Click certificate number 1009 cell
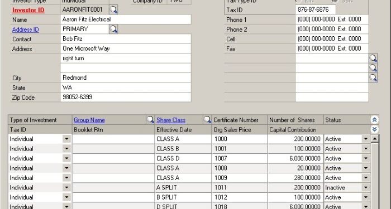This screenshot has height=209, width=391. pyautogui.click(x=240, y=178)
